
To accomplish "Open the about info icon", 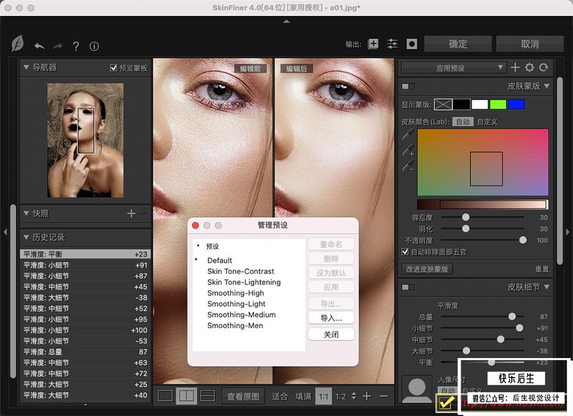I will [x=94, y=46].
